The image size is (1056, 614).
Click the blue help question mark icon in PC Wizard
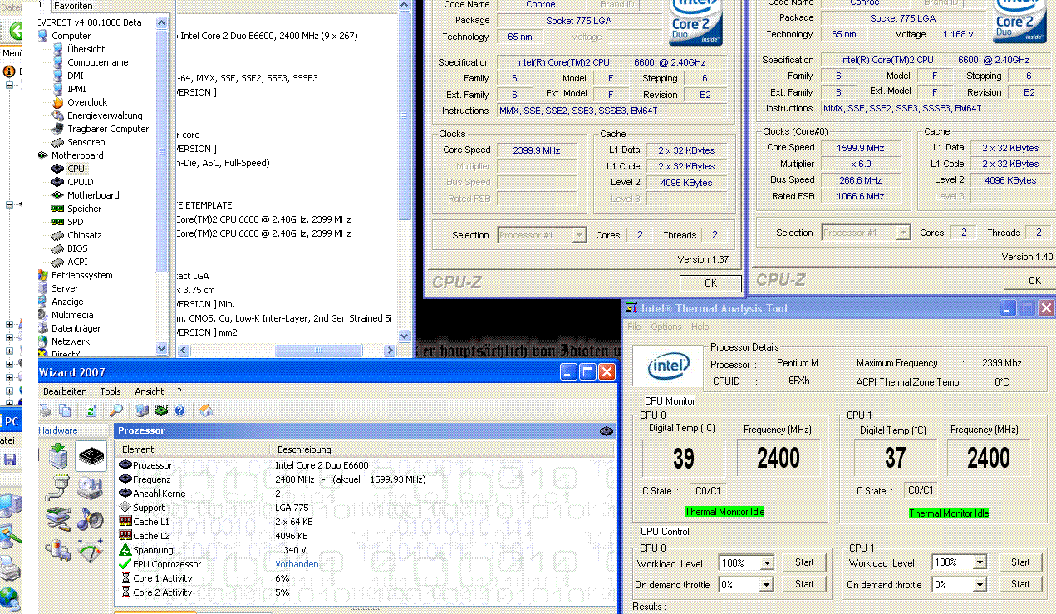[179, 410]
